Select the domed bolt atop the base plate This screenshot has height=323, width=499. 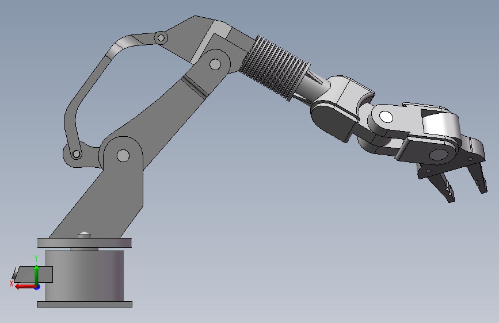coord(85,235)
